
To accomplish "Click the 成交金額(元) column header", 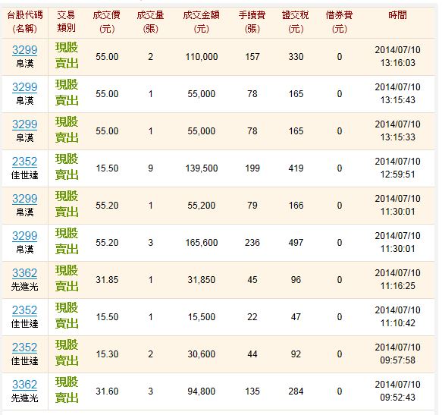I will (x=201, y=22).
